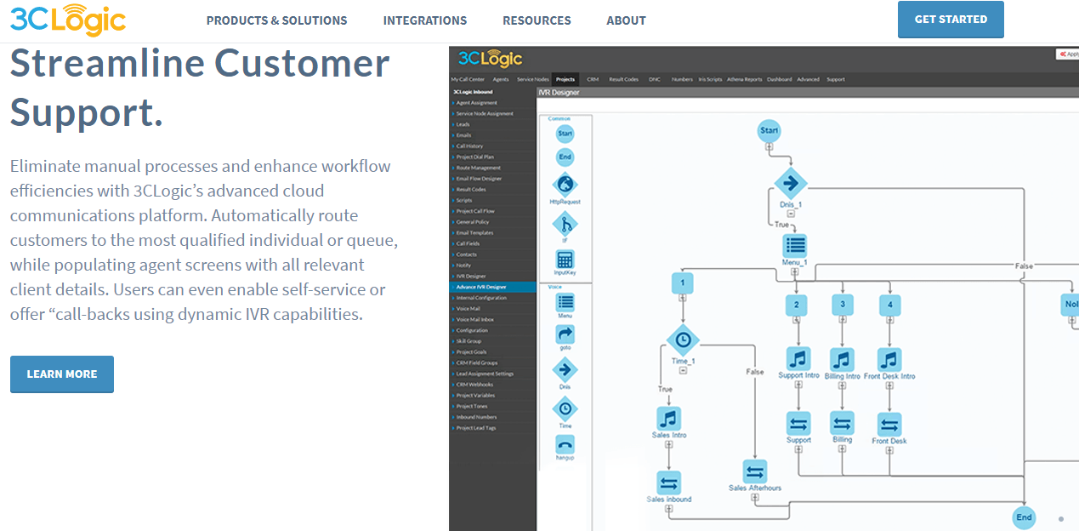Open the Products & Solutions menu

[276, 20]
